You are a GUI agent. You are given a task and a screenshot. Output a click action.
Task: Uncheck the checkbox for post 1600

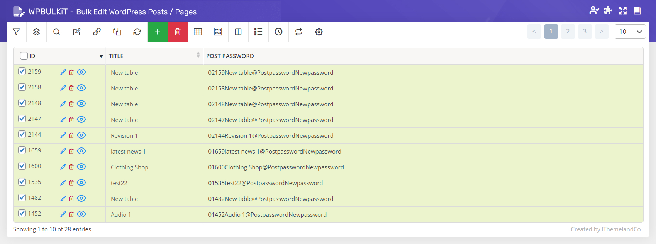point(22,166)
